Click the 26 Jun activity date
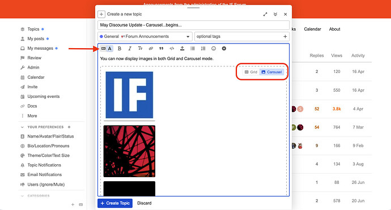Image resolution: width=391 pixels, height=210 pixels. [358, 183]
